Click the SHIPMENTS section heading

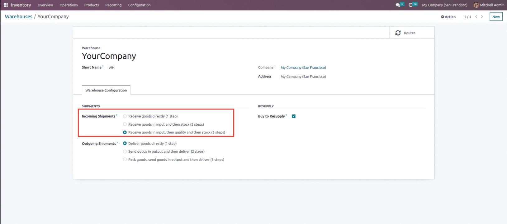(91, 106)
